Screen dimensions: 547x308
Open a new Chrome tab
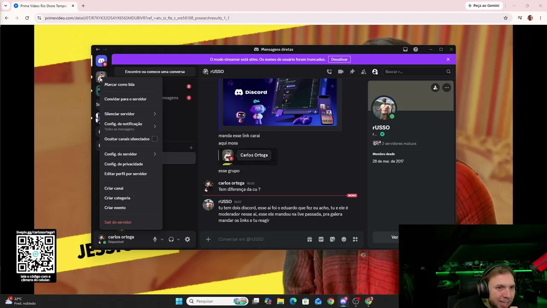(x=83, y=6)
